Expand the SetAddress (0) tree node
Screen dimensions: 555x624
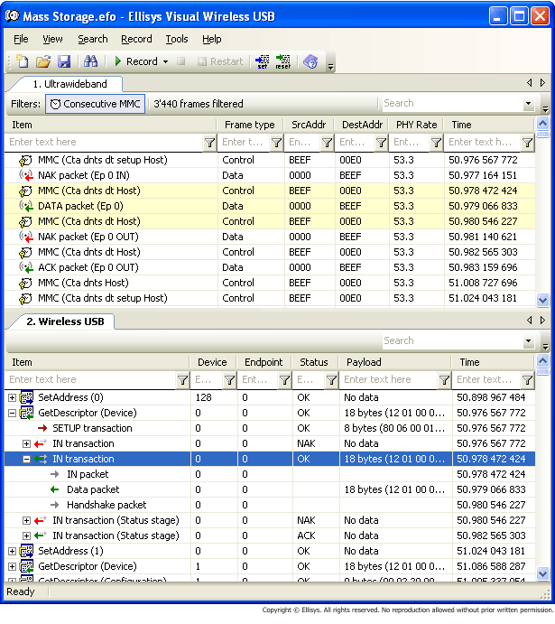pos(13,397)
